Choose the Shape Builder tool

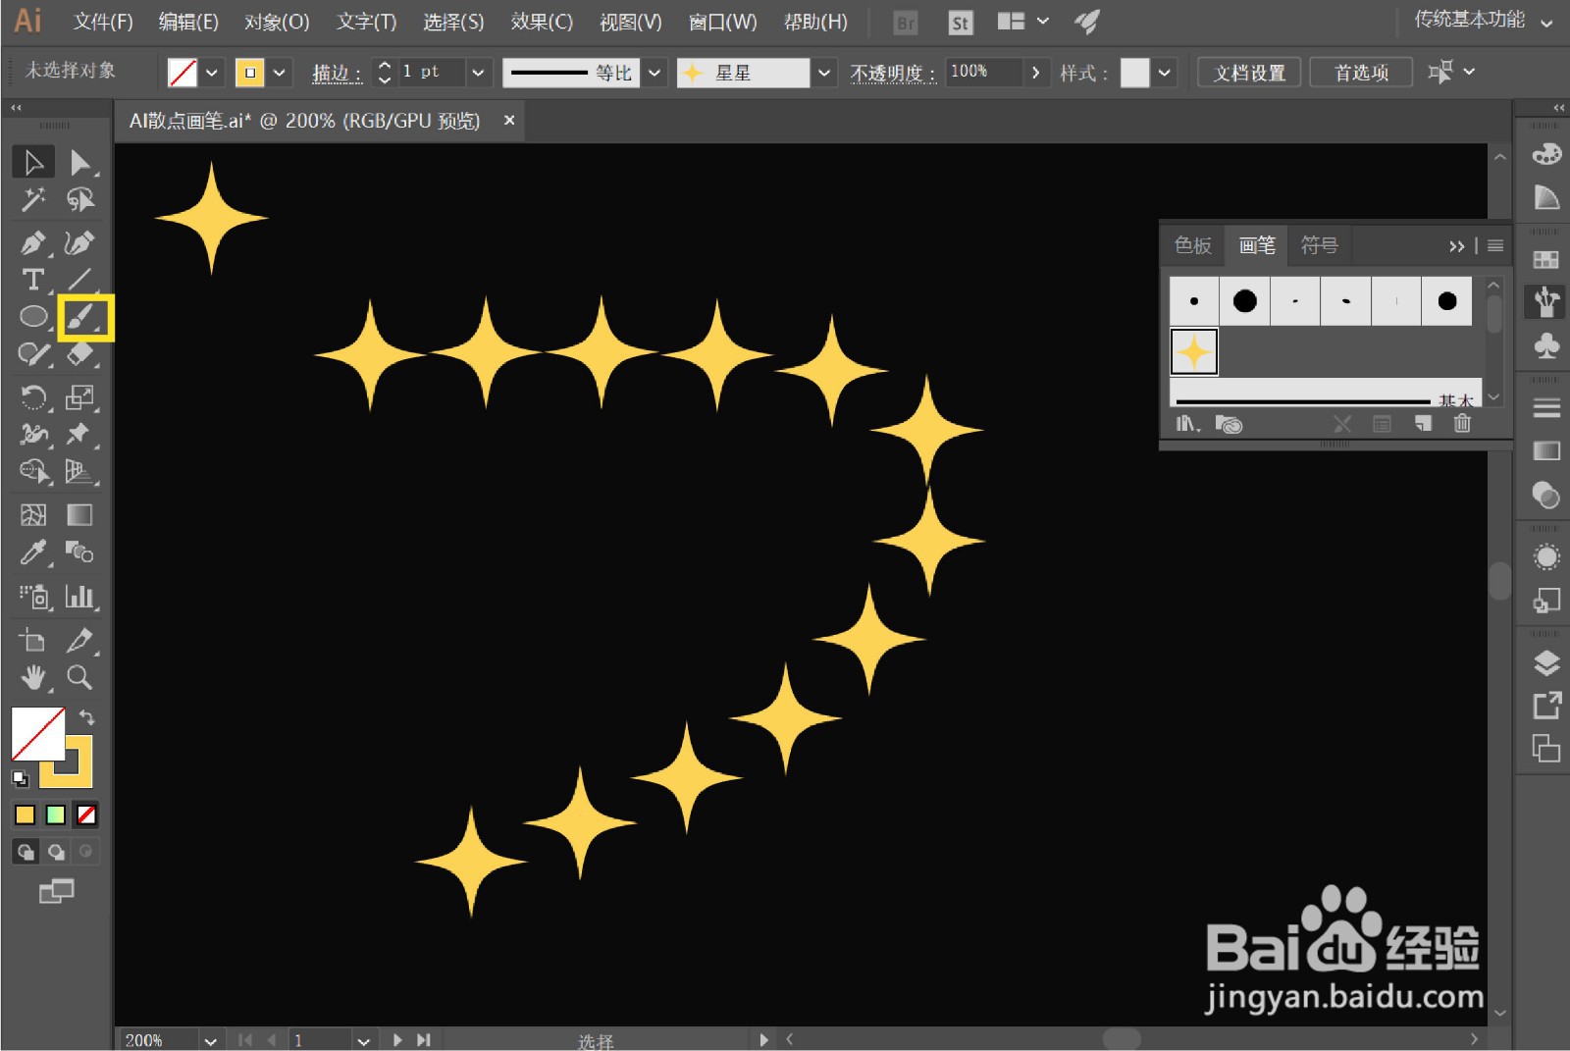coord(33,472)
